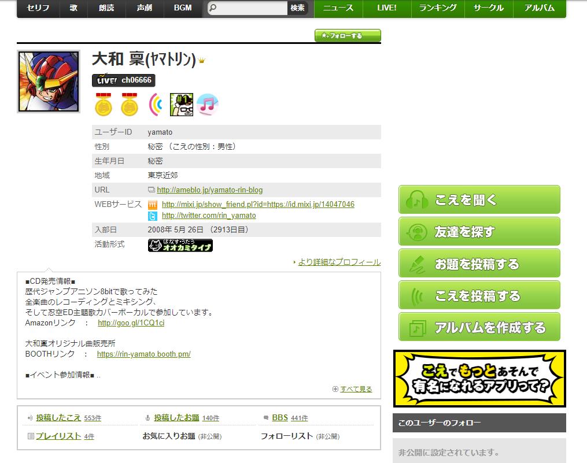This screenshot has height=463, width=587.
Task: Open the LIVE! ch06666 channel badge
Action: pos(124,80)
